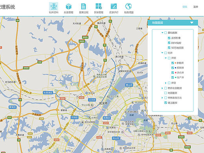The width and height of the screenshot is (204, 153).
Task: Uncheck the 磁法勘探 checkbox
Action: pos(166,103)
